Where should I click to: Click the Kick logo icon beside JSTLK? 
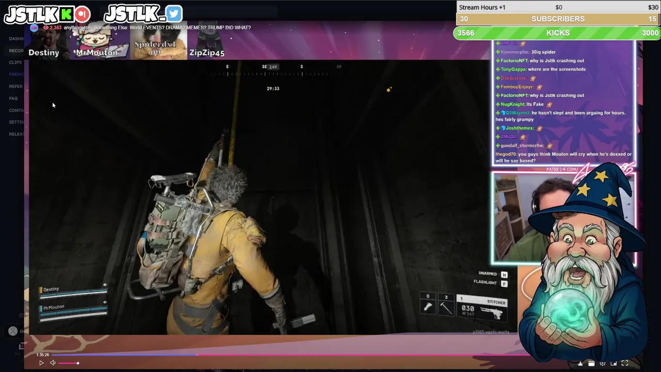[x=68, y=14]
